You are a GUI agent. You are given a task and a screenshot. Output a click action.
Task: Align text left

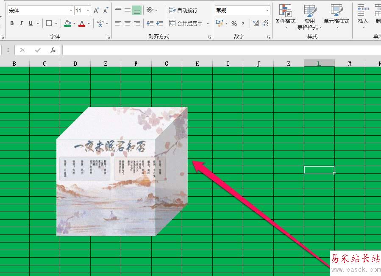coord(118,23)
